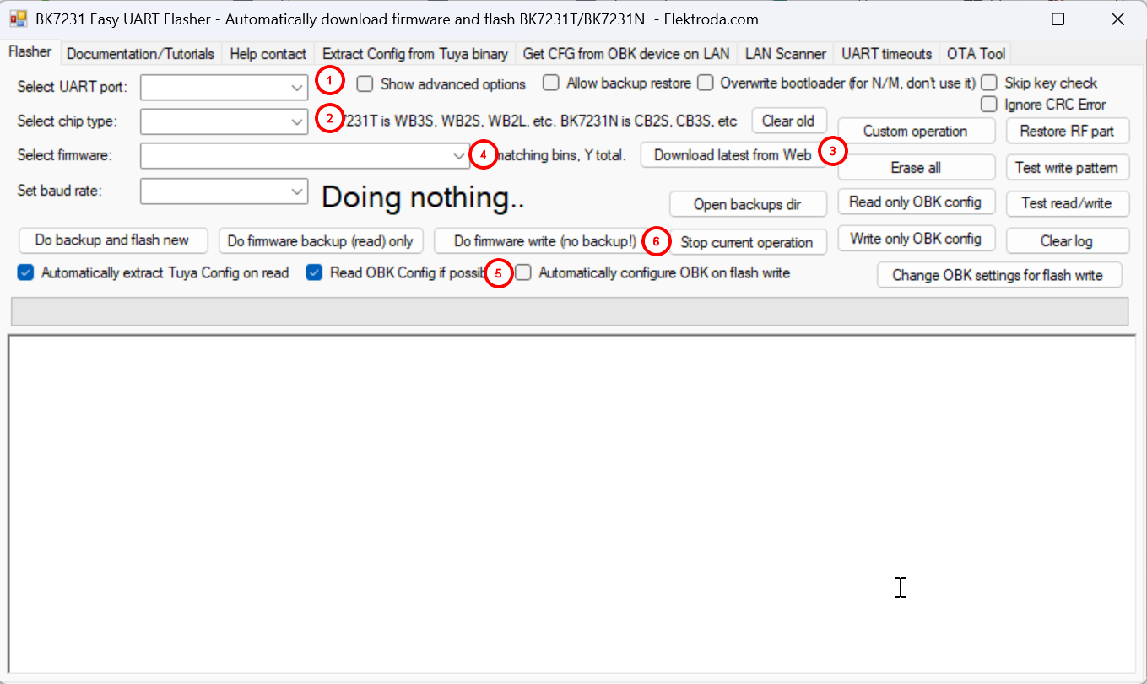This screenshot has width=1147, height=684.
Task: Open the OTA Tool tab
Action: 975,54
